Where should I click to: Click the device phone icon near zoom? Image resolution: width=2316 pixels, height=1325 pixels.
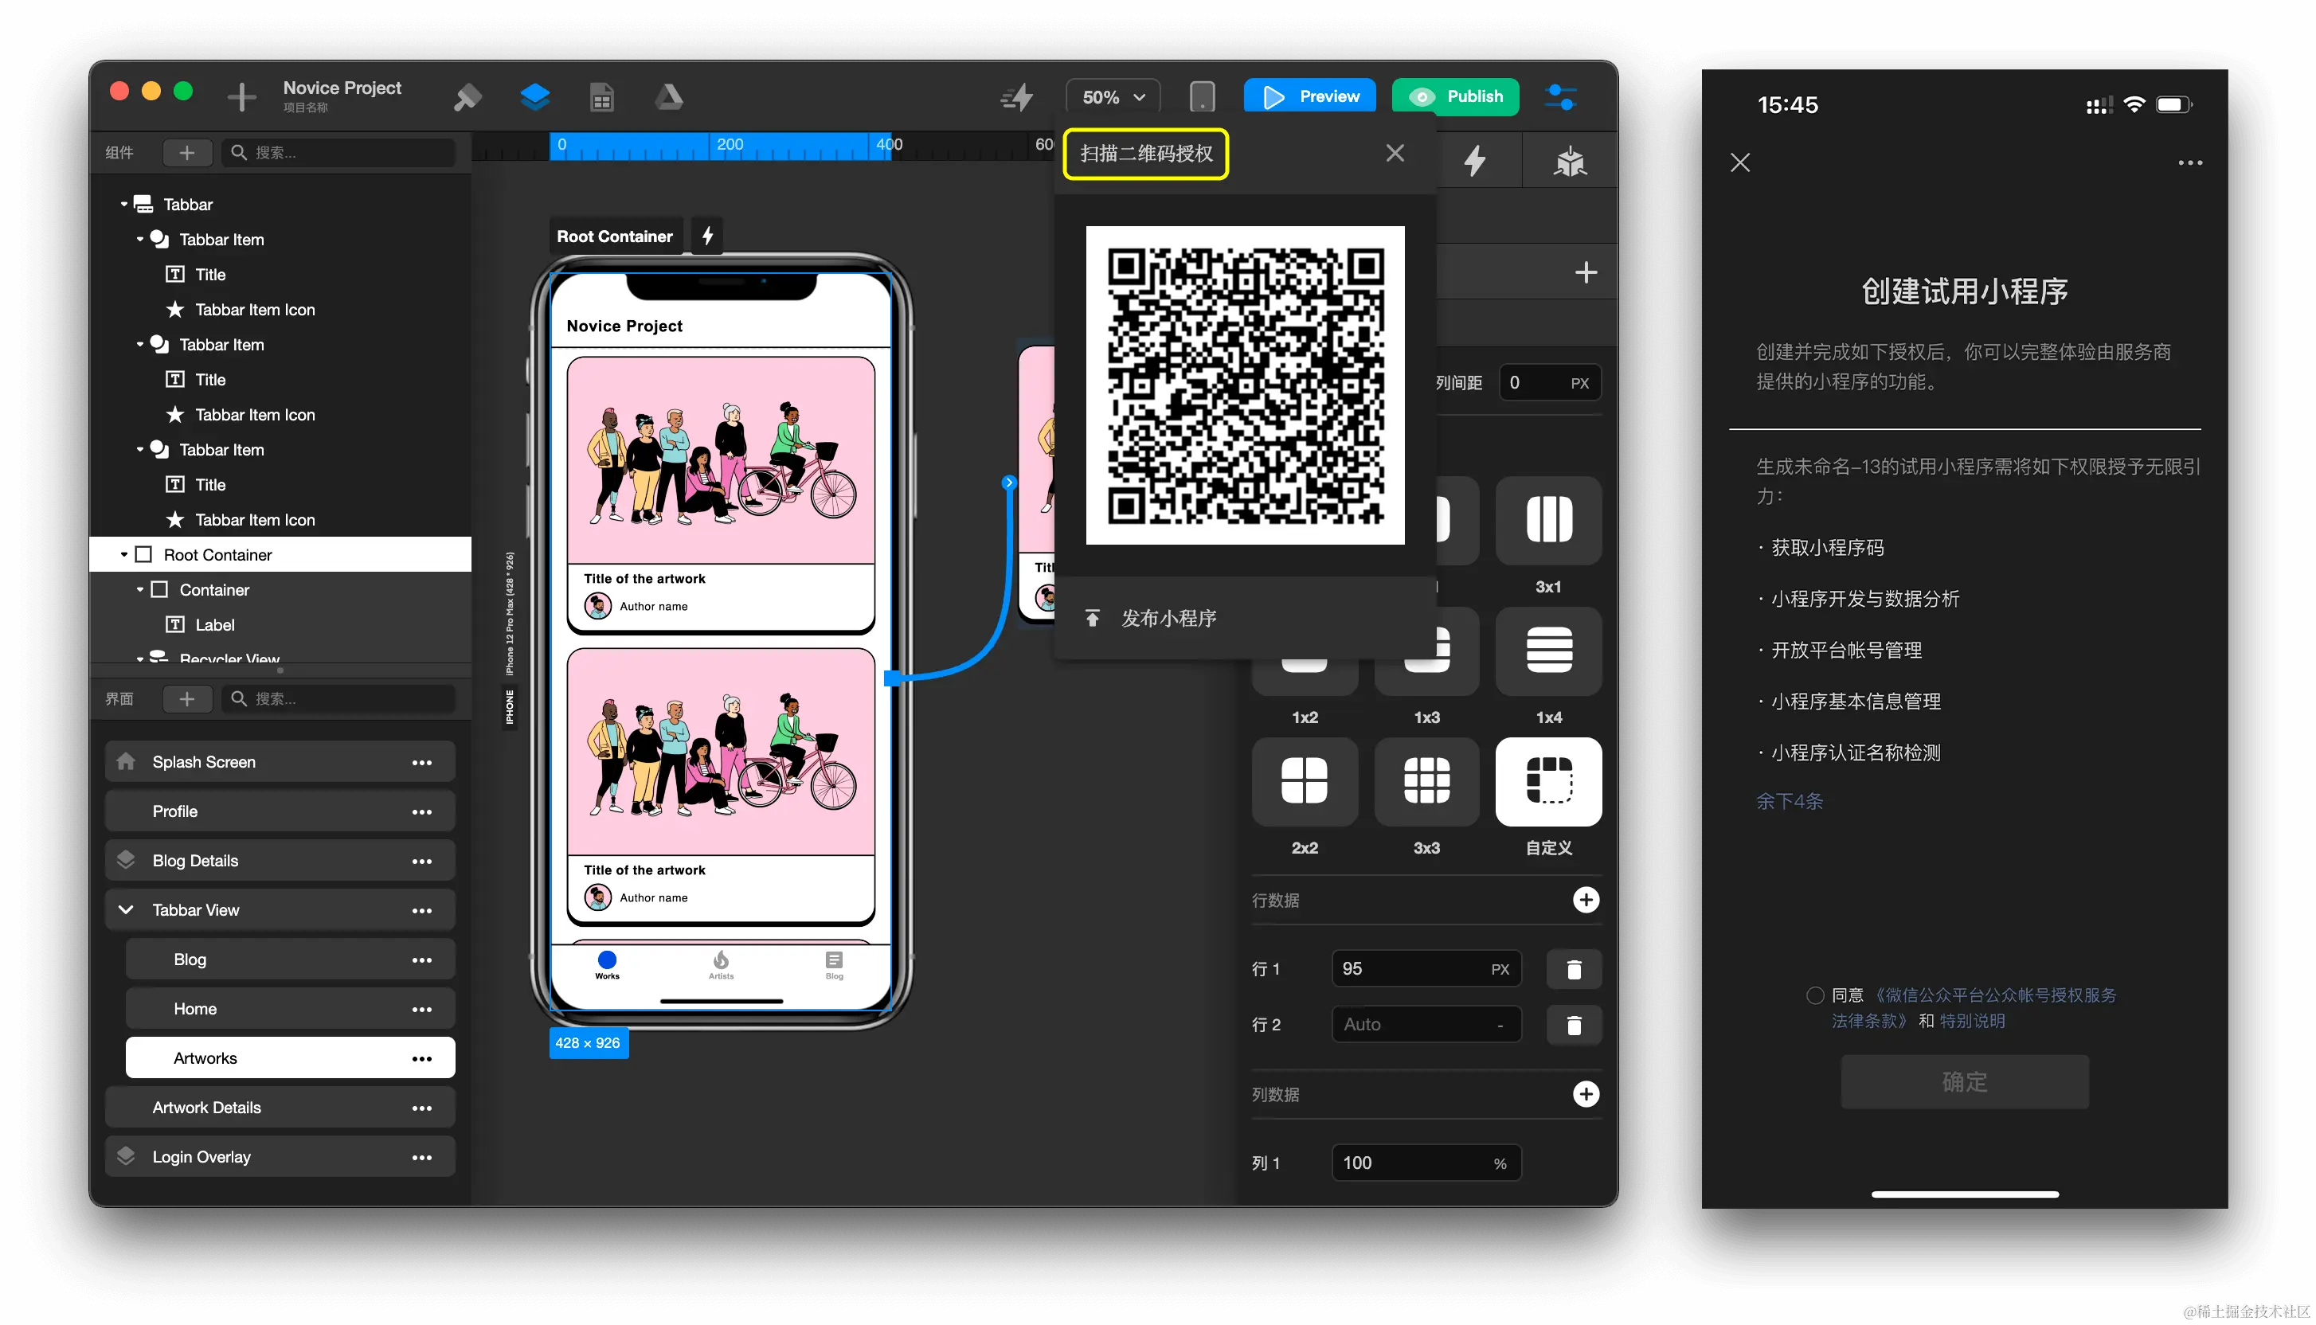[1201, 96]
